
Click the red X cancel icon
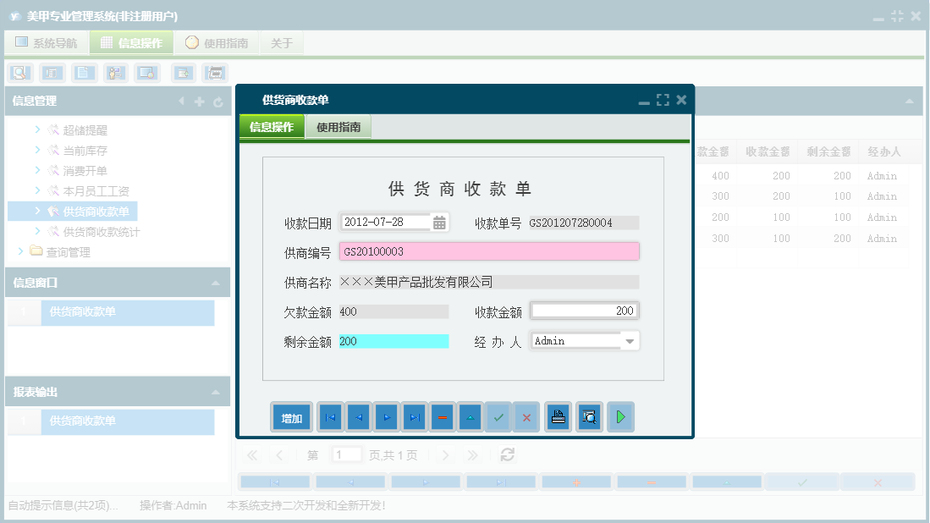pos(526,416)
